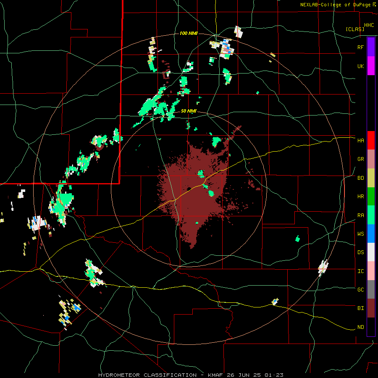Click the BD legend label
The image size is (378, 378).
pos(360,178)
